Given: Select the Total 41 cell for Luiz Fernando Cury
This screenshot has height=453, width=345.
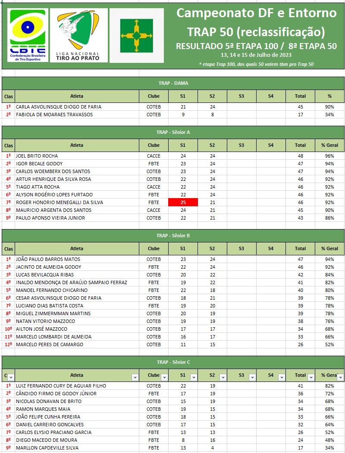Looking at the screenshot, I should pyautogui.click(x=301, y=386).
